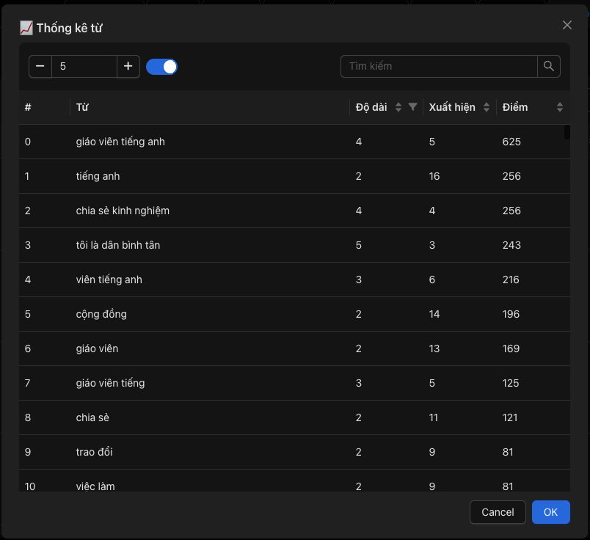Turn off the blue toggle switch
This screenshot has width=590, height=540.
pyautogui.click(x=161, y=67)
